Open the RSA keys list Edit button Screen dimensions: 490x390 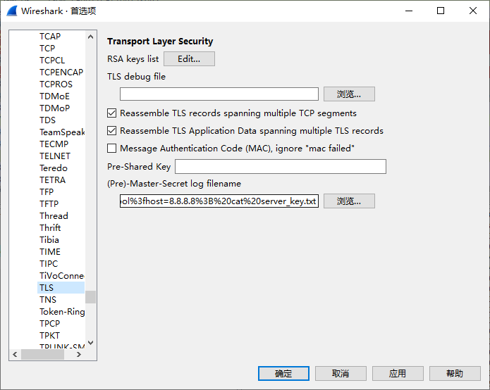click(189, 59)
